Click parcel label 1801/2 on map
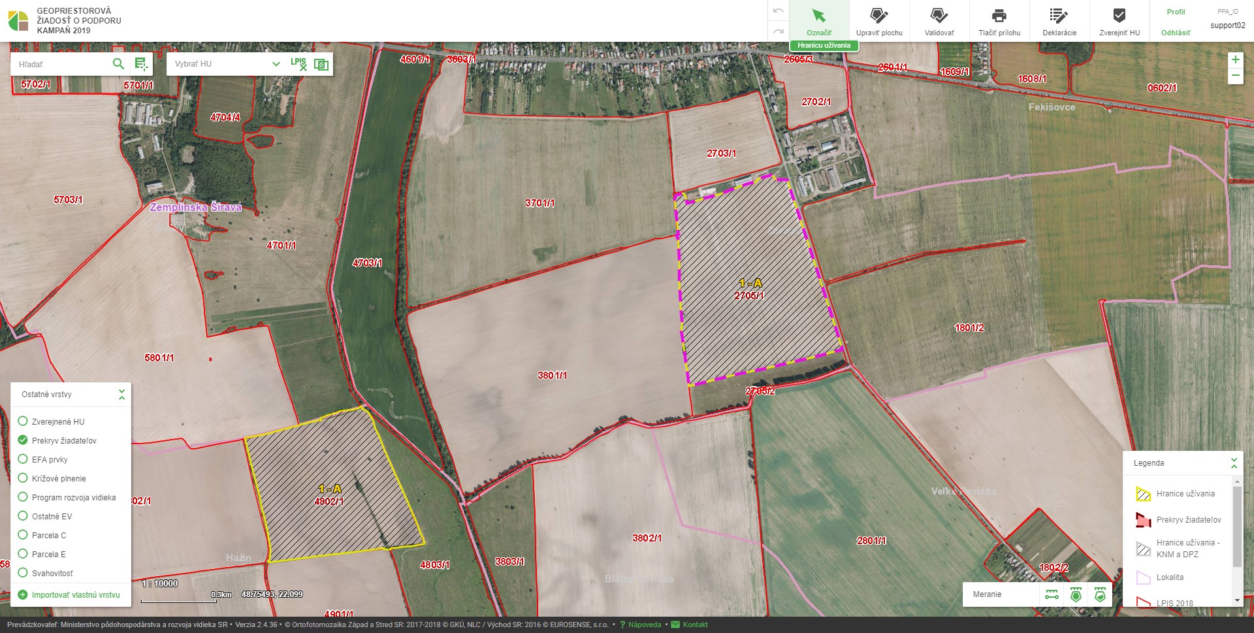 [969, 328]
